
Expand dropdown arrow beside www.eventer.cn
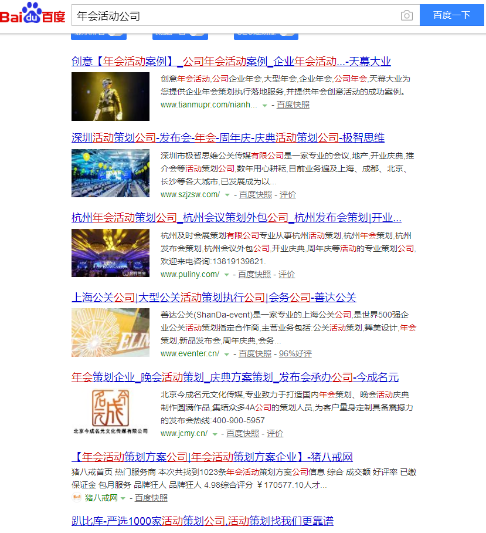point(227,354)
